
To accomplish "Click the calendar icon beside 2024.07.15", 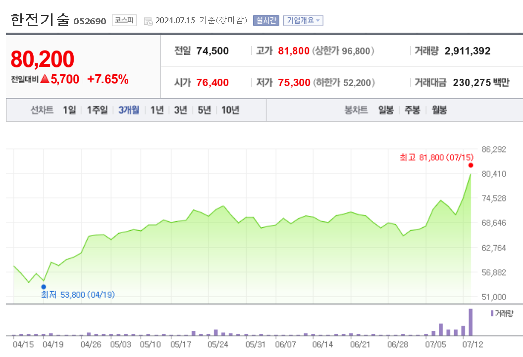I will tap(148, 21).
